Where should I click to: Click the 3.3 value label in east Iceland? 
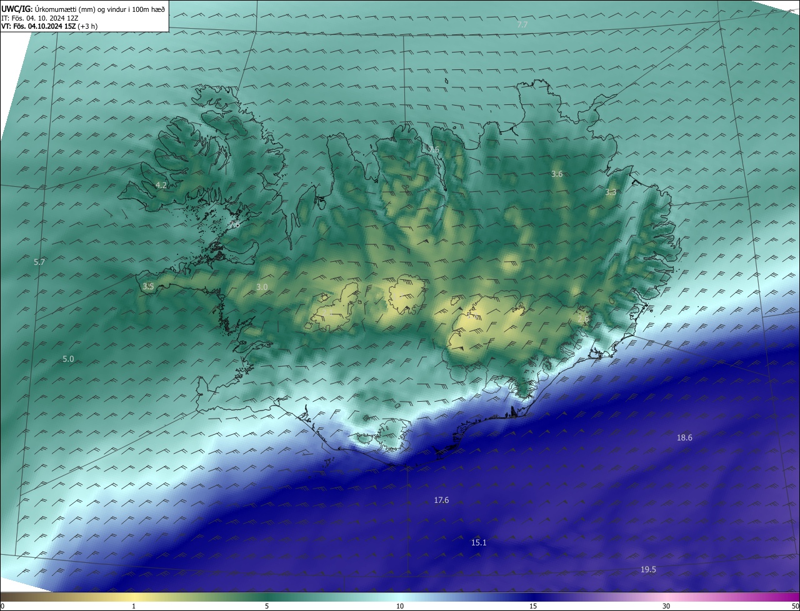coord(611,192)
